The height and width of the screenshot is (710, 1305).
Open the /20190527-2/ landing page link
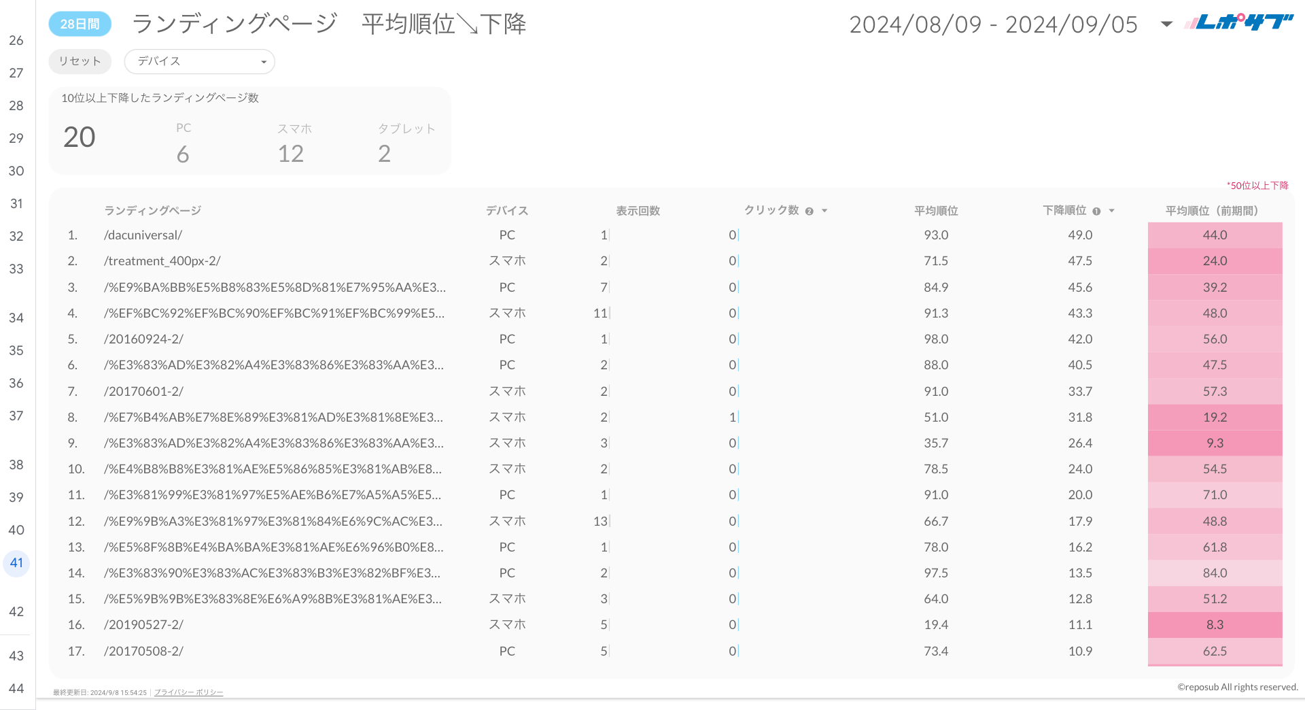point(143,624)
